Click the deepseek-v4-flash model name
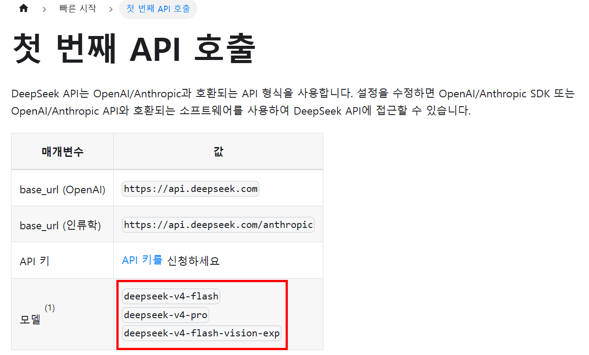The width and height of the screenshot is (589, 355). click(171, 296)
